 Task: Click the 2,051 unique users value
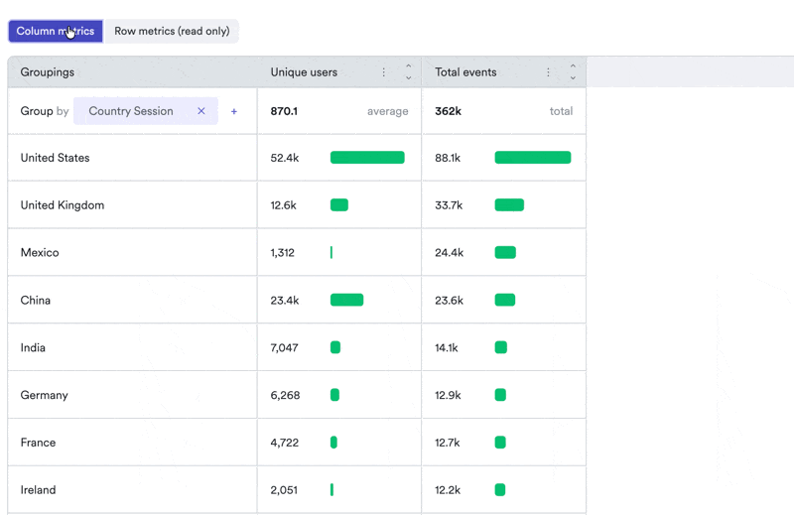284,489
